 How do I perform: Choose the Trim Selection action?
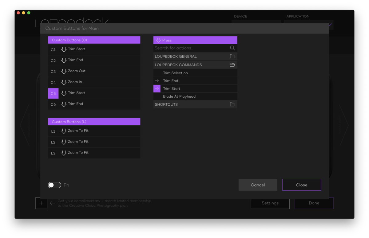pos(195,73)
